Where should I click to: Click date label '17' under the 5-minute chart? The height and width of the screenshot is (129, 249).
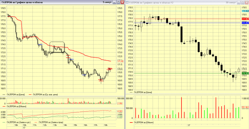pos(24,127)
